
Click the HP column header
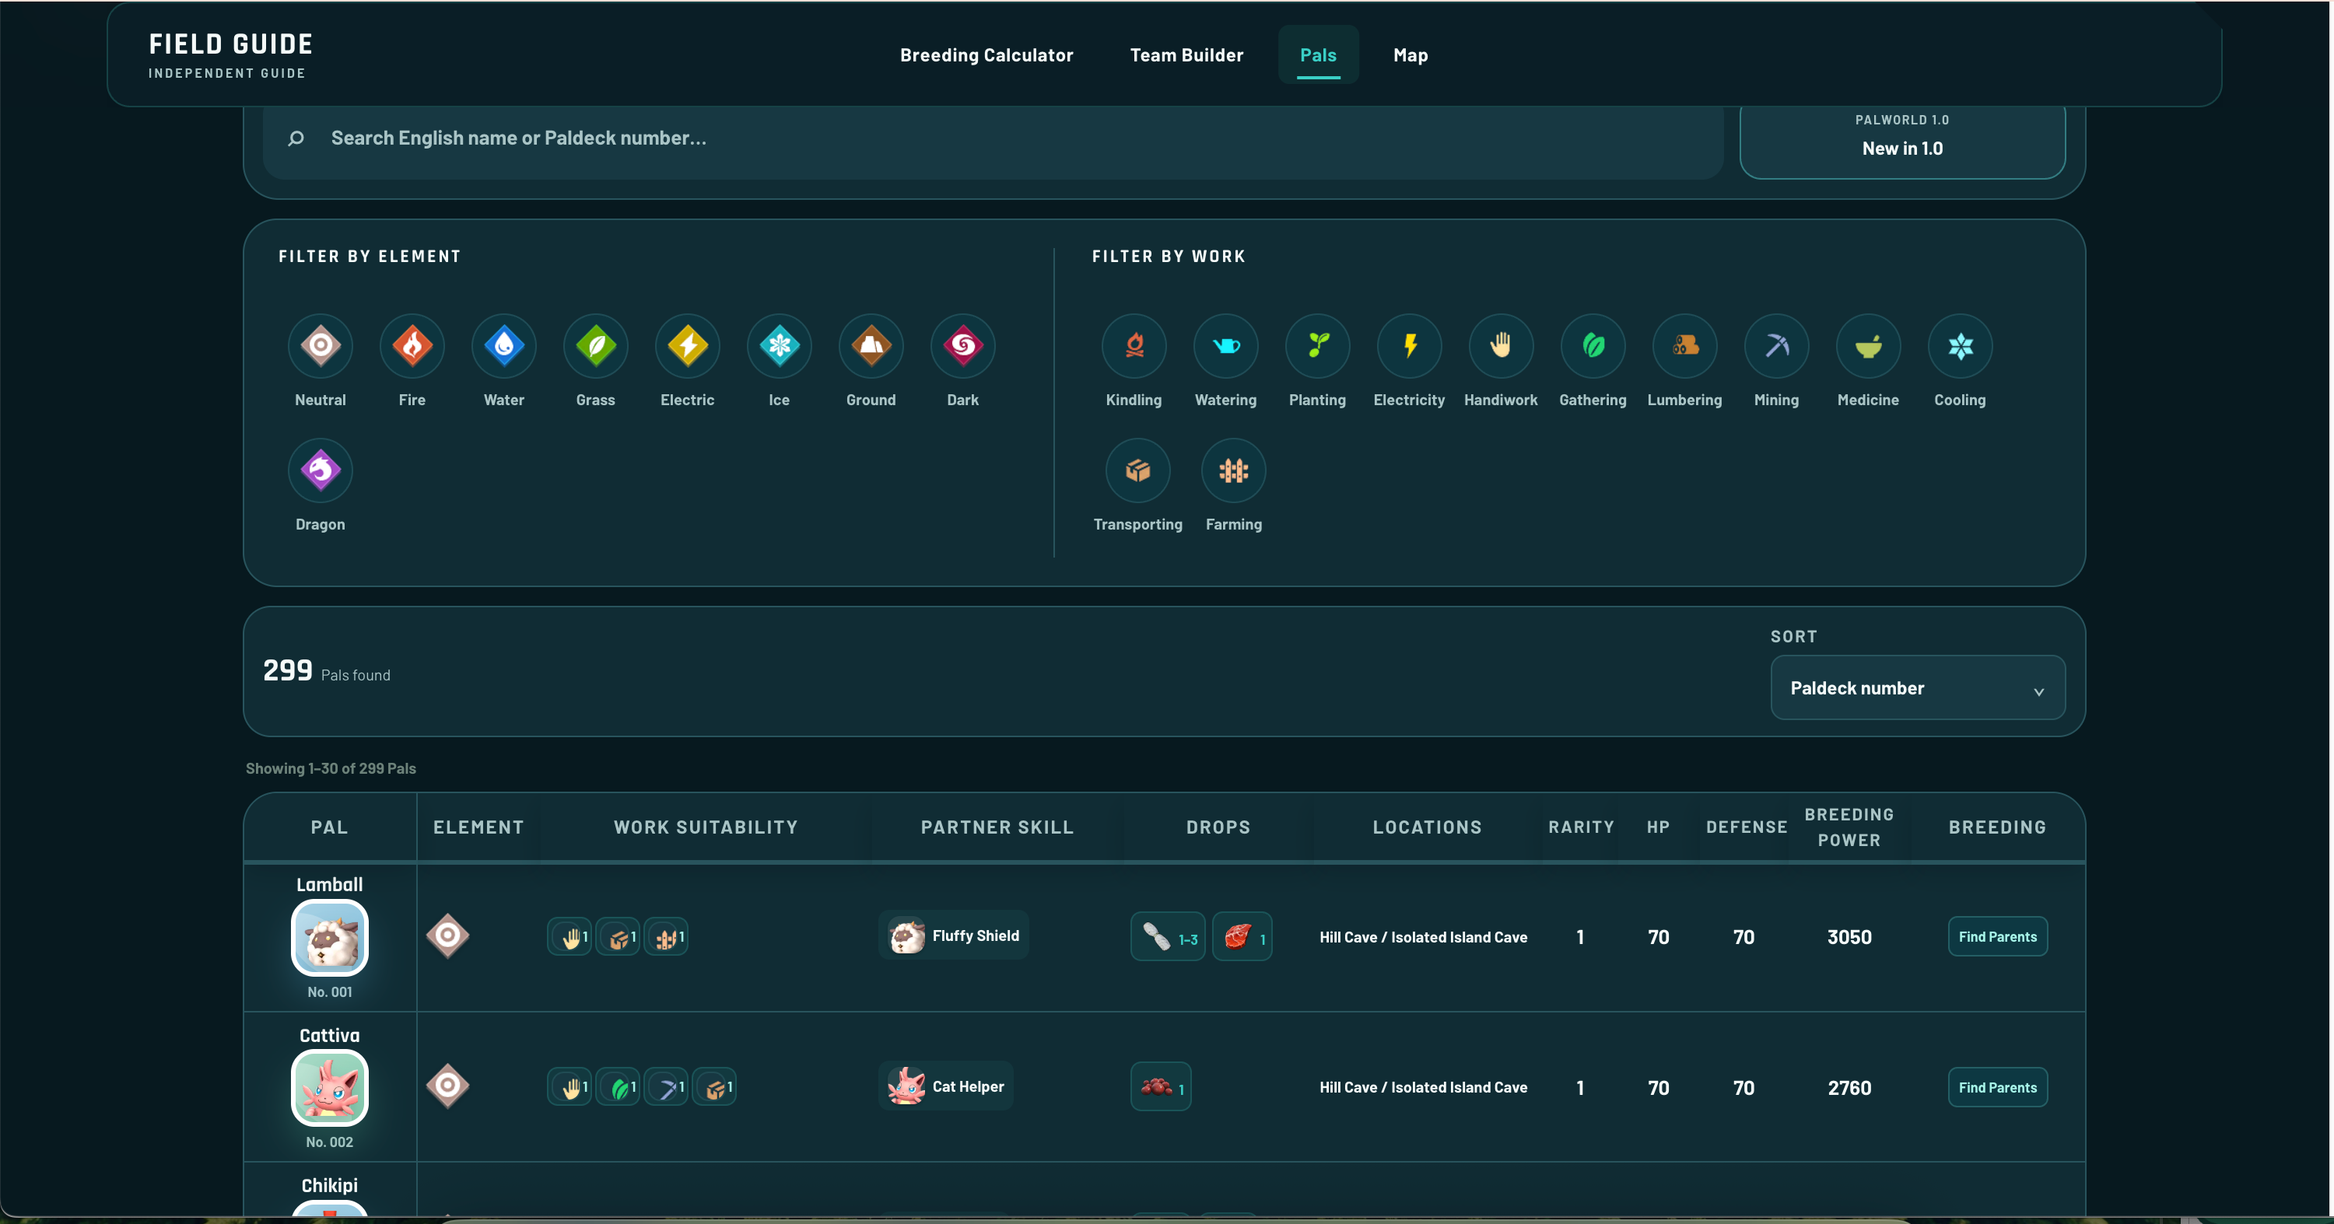(x=1657, y=827)
